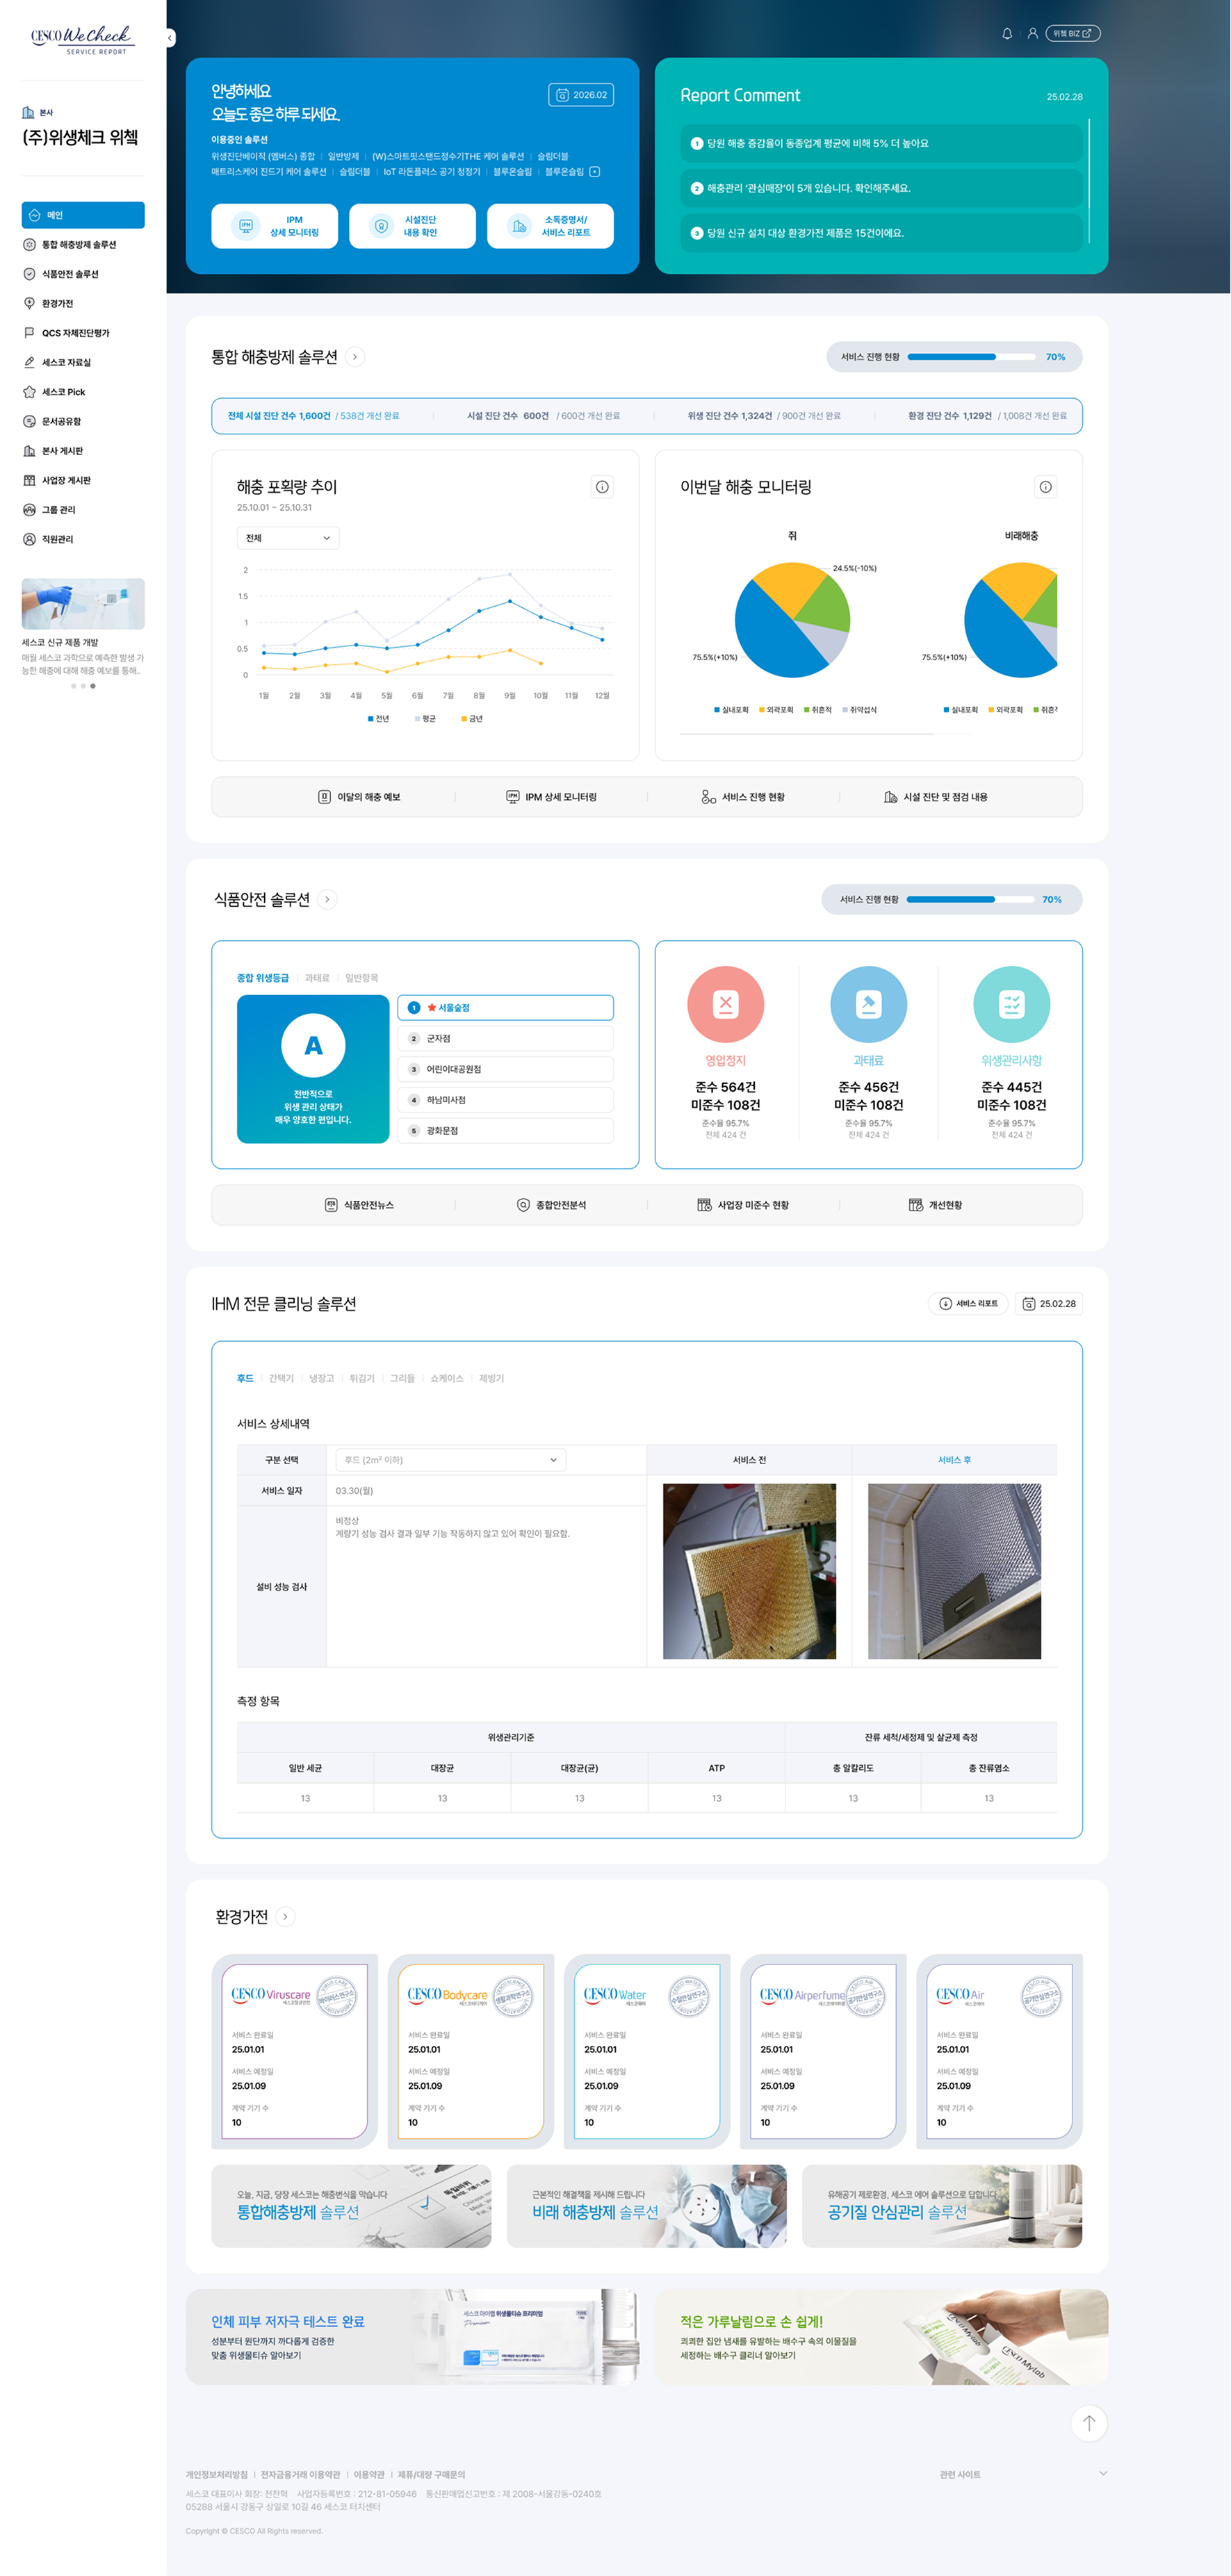Click the 영업정지 red circle icon
1231x2576 pixels.
(725, 1004)
